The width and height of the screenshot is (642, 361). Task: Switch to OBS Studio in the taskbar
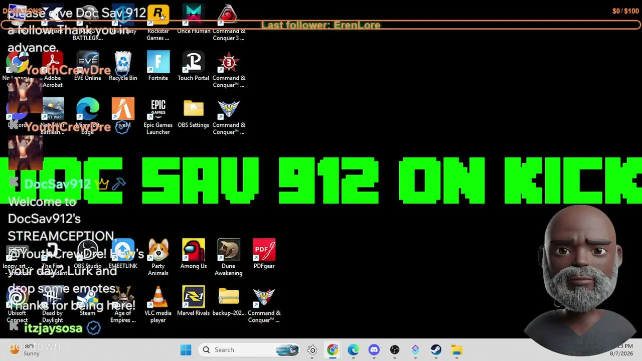(x=395, y=350)
